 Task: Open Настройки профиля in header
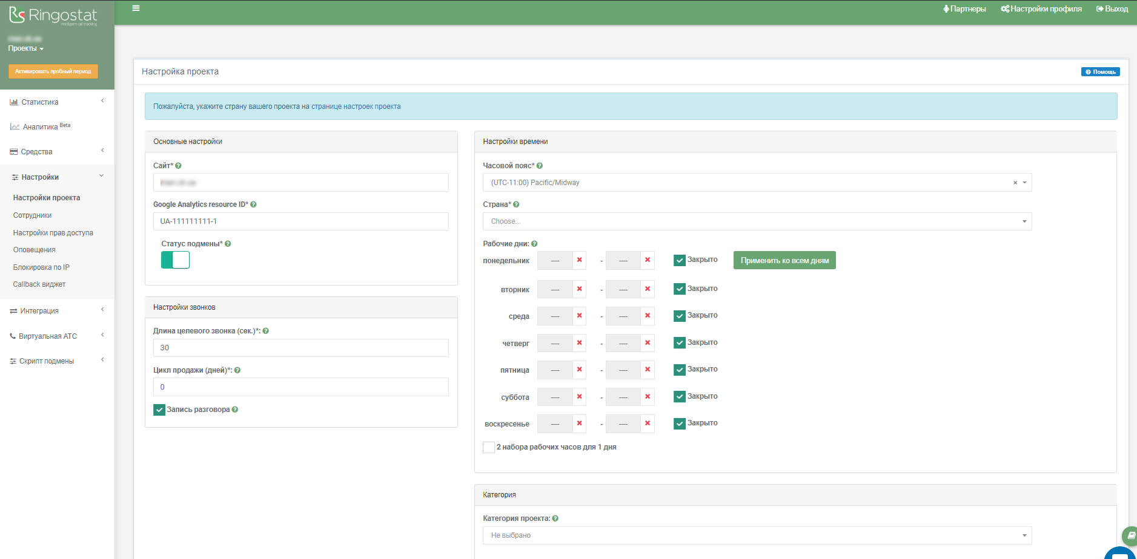1041,9
